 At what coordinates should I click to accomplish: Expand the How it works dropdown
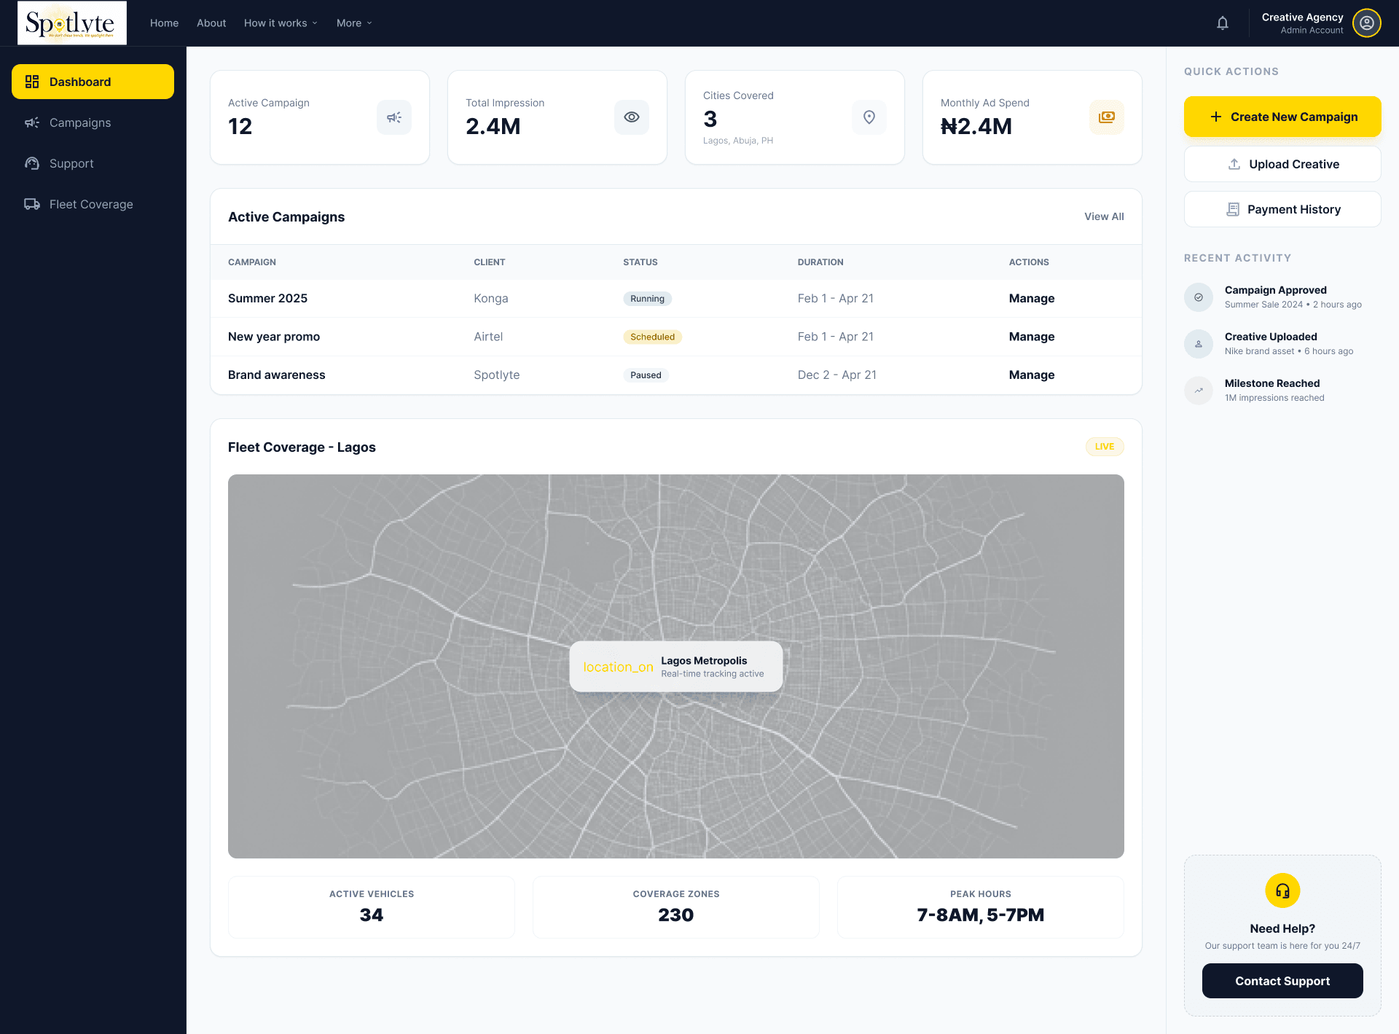(x=281, y=23)
